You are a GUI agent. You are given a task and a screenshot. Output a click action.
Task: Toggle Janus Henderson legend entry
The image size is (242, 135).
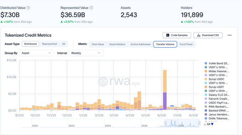click(217, 114)
